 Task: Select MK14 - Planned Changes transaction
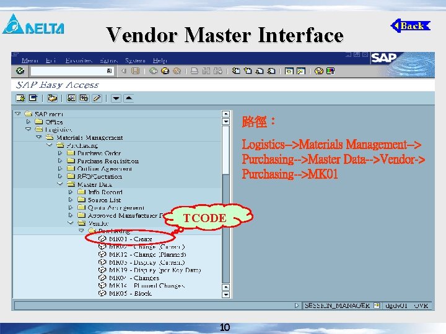(x=147, y=286)
